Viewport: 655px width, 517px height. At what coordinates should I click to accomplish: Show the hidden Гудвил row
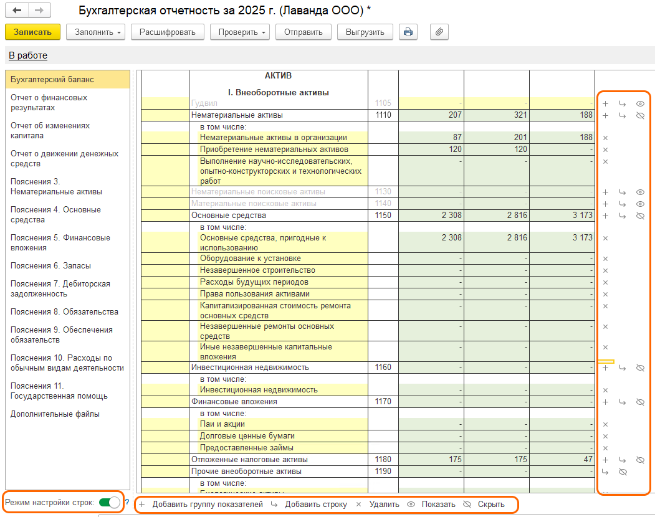pos(639,103)
